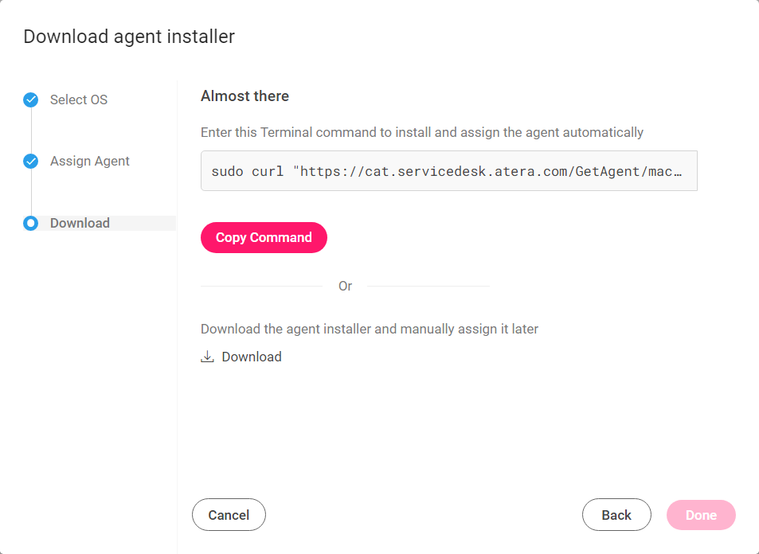The width and height of the screenshot is (759, 554).
Task: Click the Download installer link text
Action: click(x=252, y=357)
